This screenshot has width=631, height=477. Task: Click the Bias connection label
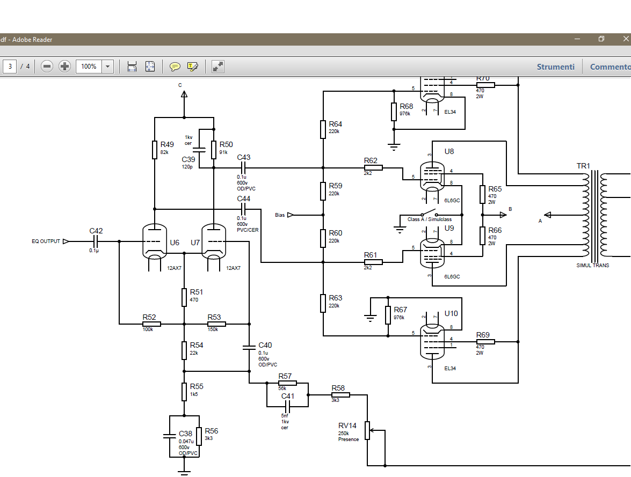tap(280, 215)
